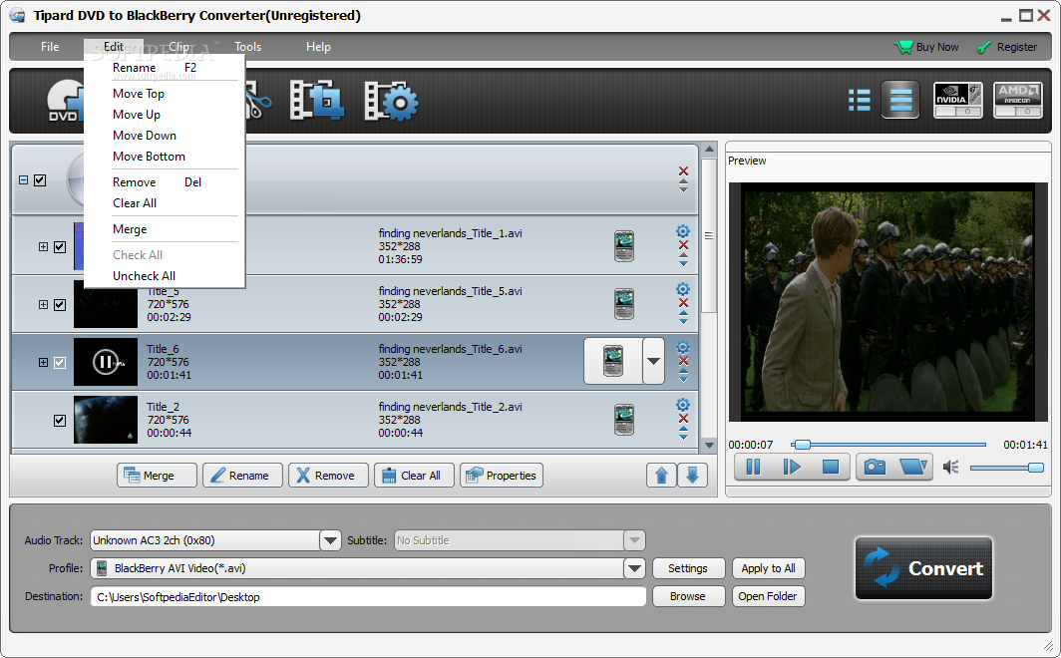This screenshot has width=1061, height=658.
Task: Open settings gear for Title_2 row
Action: click(683, 405)
